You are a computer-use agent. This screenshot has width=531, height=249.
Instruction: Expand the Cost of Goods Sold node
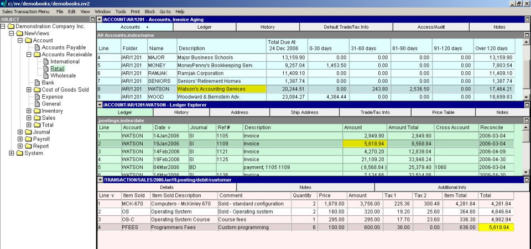(x=29, y=90)
